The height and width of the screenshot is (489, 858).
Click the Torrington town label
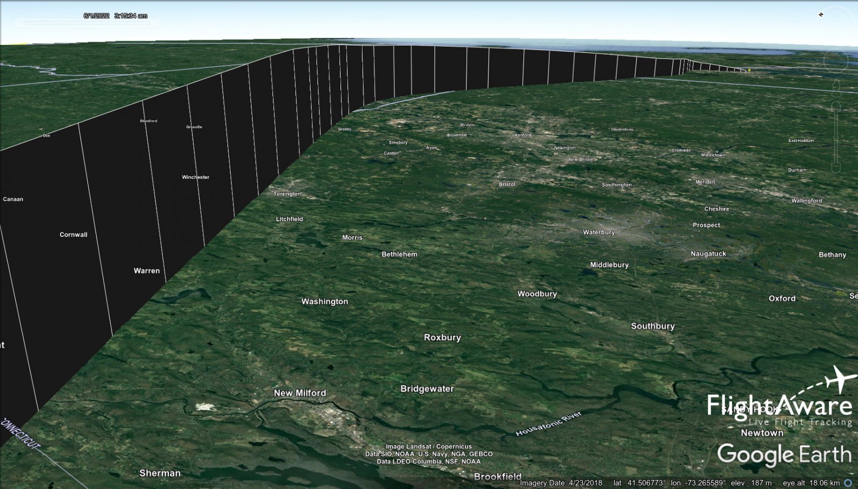point(287,194)
